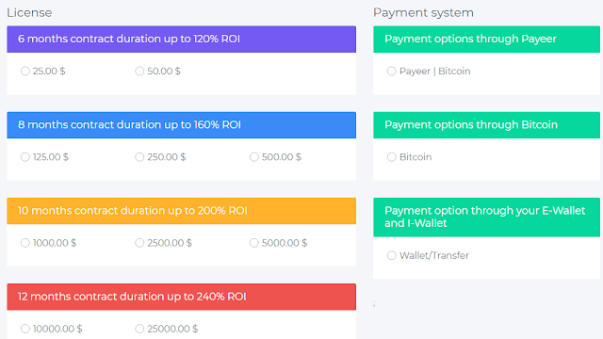Select the 500.00 $ license option
The width and height of the screenshot is (603, 339).
[x=254, y=157]
